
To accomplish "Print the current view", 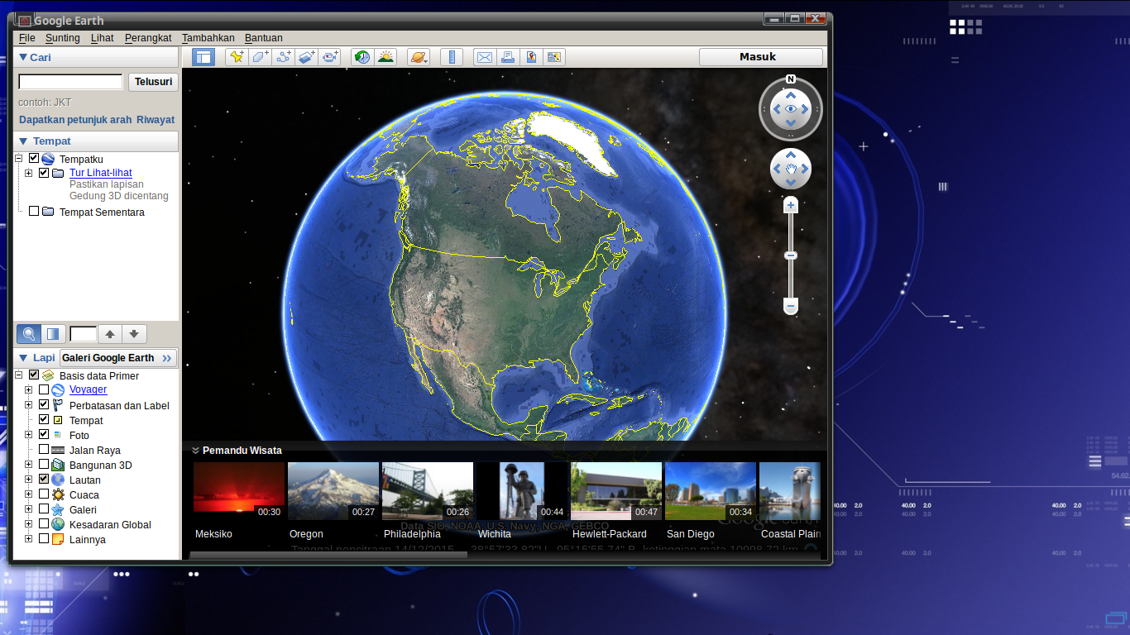I will coord(508,57).
